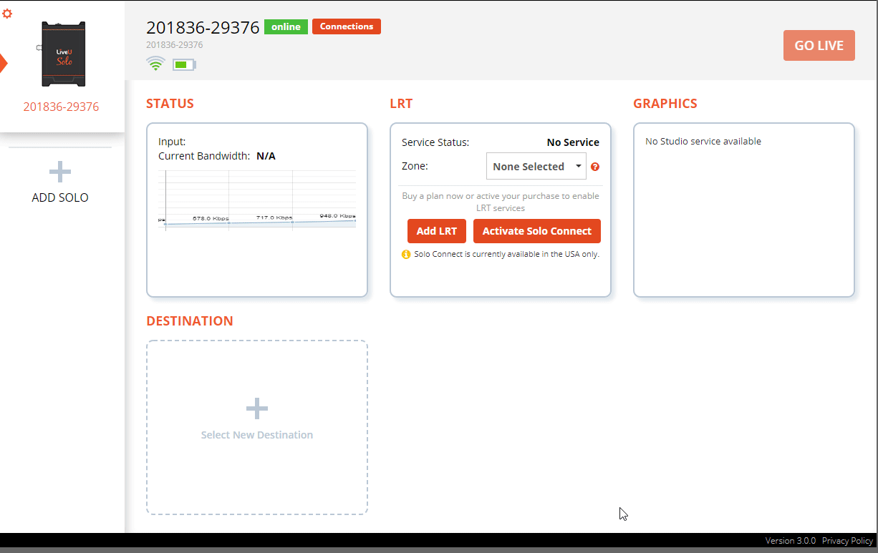Click the No Service status text
Viewport: 878px width, 553px height.
(573, 142)
